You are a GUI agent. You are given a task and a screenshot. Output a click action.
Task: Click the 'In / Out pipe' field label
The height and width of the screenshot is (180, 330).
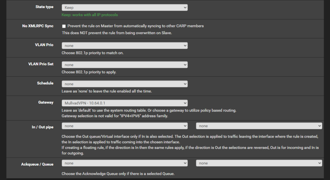tap(43, 127)
